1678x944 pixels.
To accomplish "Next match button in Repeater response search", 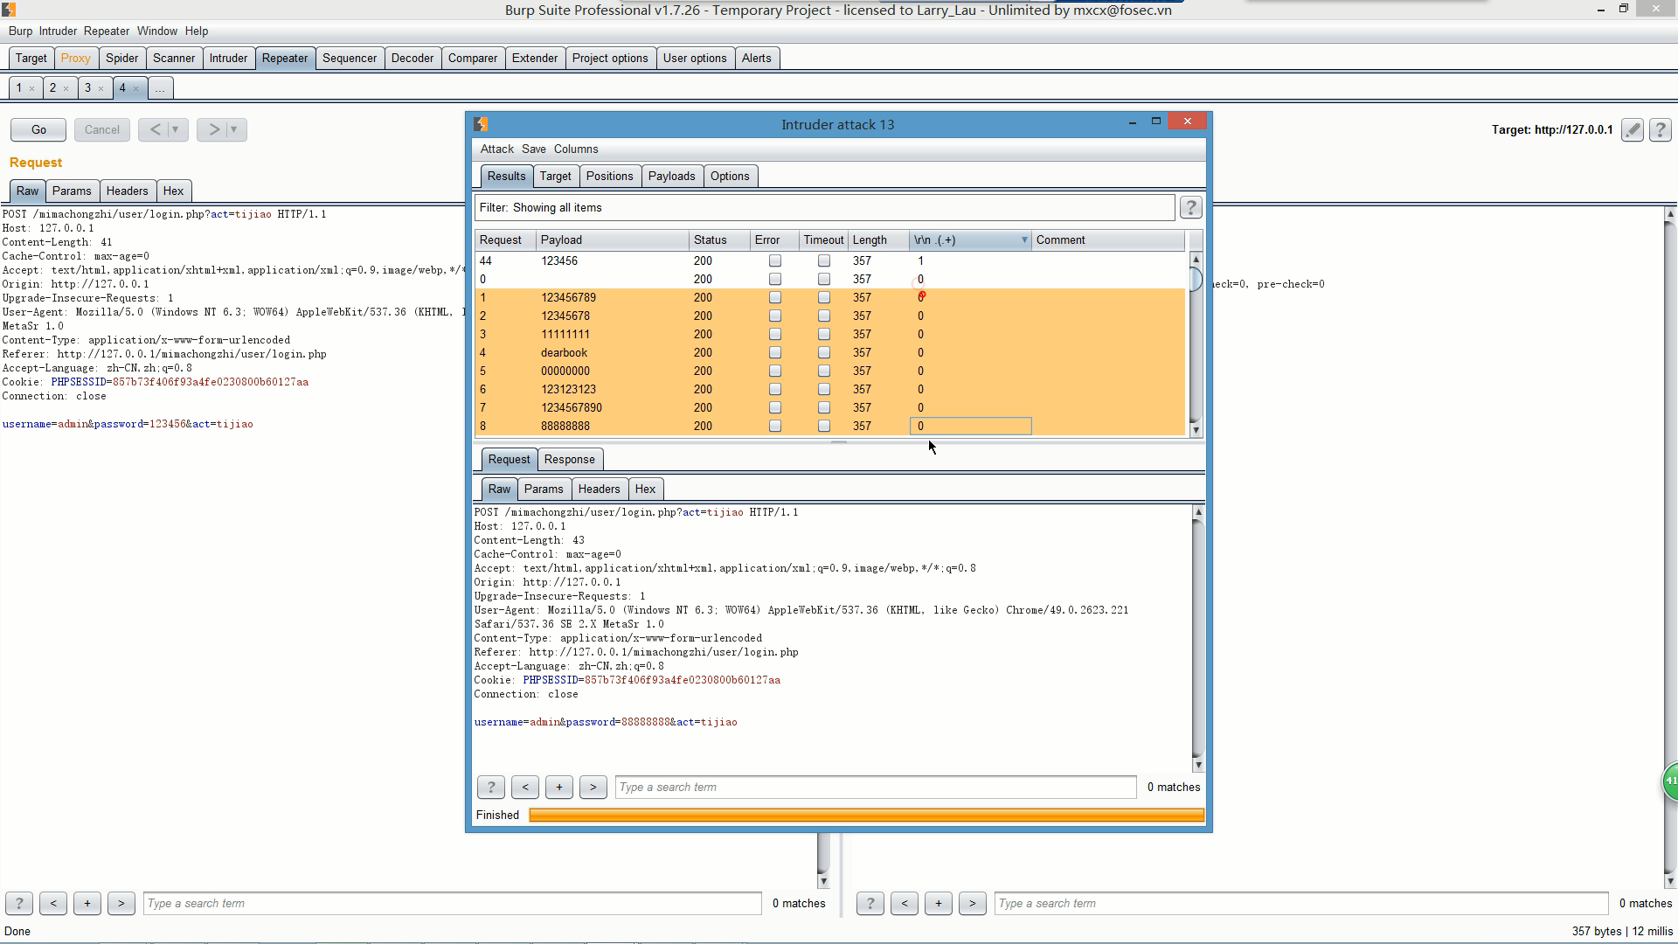I will [x=972, y=903].
